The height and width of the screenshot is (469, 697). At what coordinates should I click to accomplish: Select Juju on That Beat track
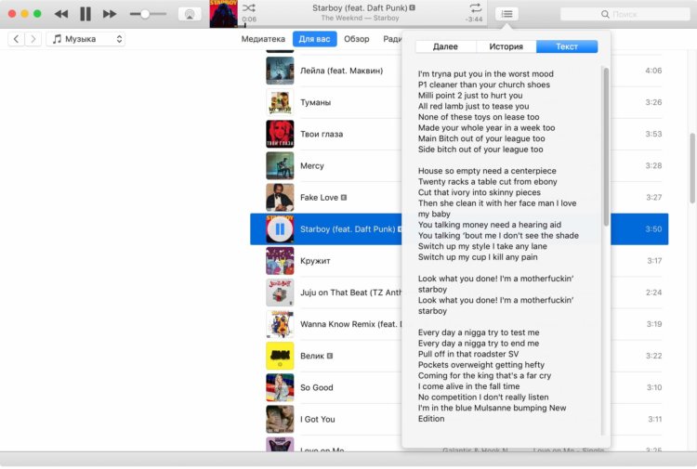pos(350,293)
